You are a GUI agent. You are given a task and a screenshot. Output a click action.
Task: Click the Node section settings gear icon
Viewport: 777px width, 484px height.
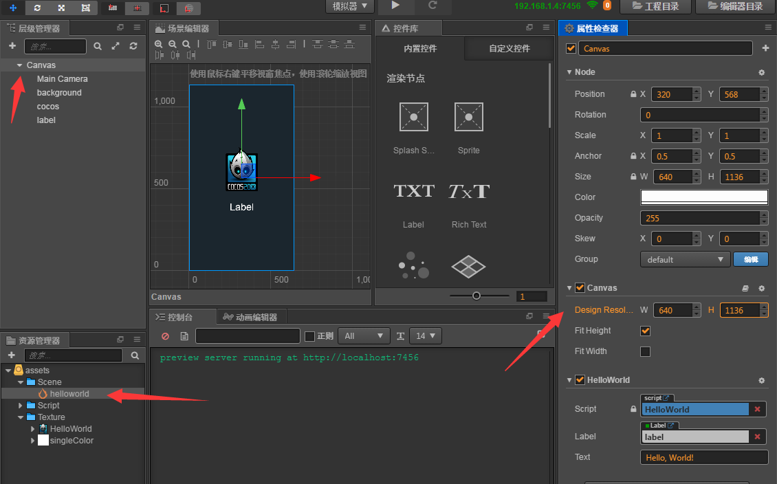tap(762, 72)
